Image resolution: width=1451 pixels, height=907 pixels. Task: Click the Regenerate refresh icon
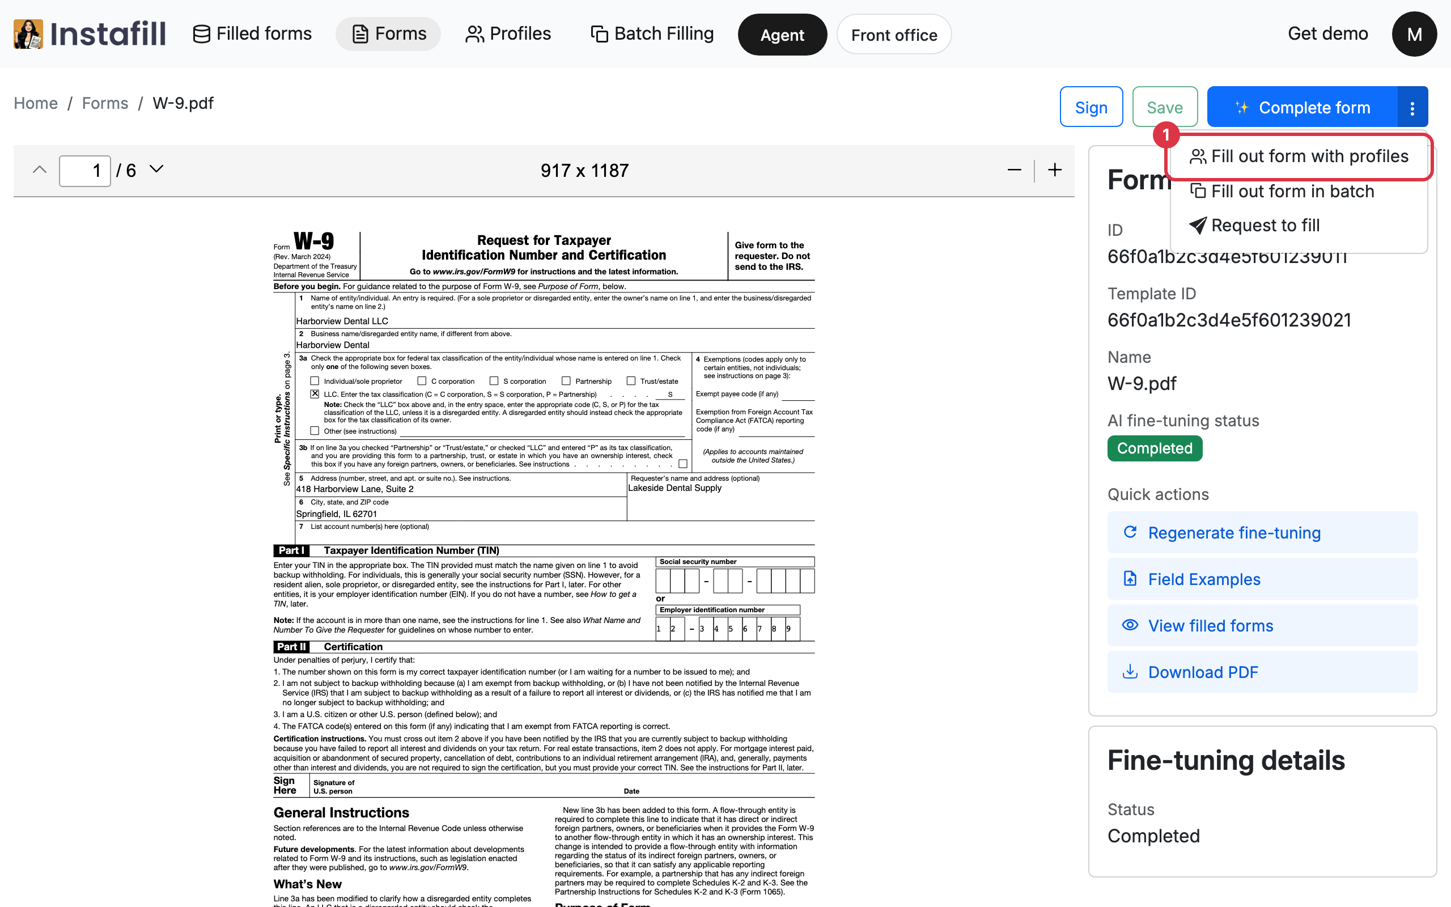tap(1130, 532)
